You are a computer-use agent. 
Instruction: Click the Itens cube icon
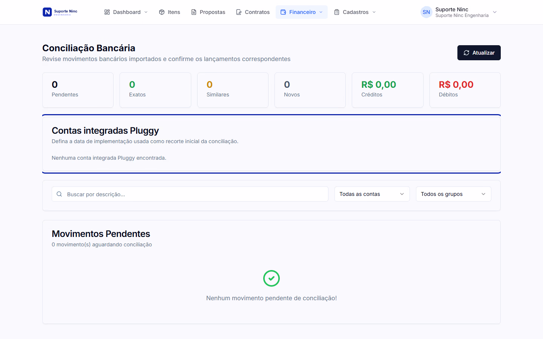point(162,12)
